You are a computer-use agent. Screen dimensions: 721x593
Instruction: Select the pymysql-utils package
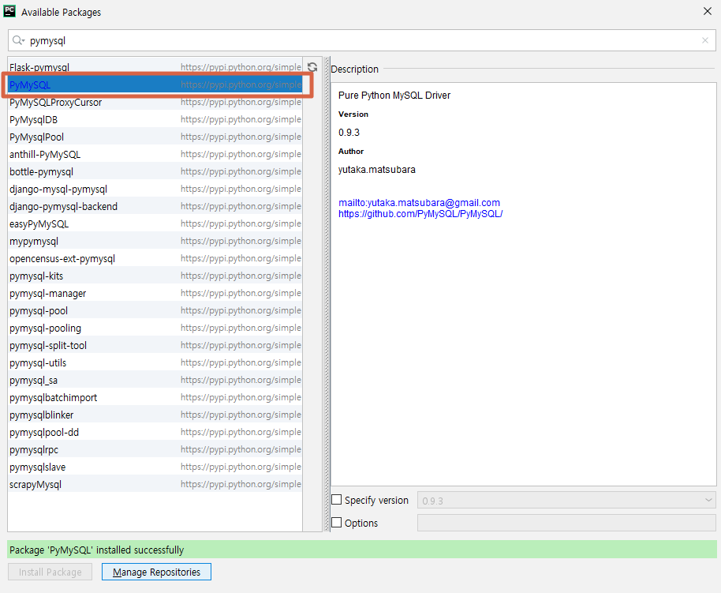pyautogui.click(x=155, y=362)
